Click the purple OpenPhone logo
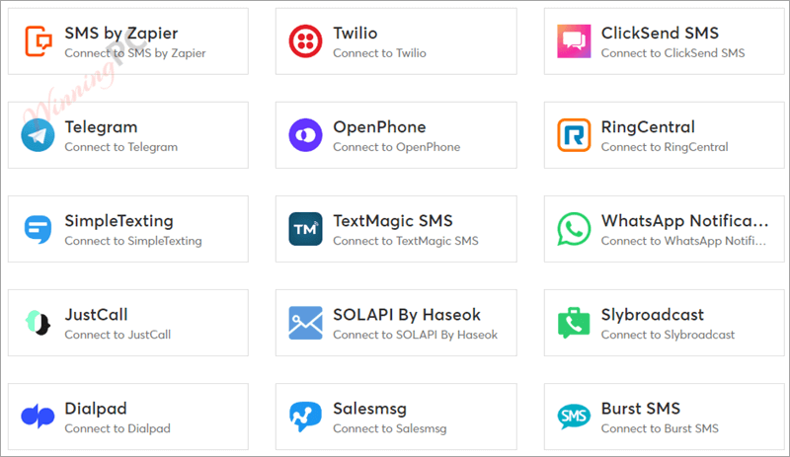Viewport: 790px width, 457px height. coord(305,135)
